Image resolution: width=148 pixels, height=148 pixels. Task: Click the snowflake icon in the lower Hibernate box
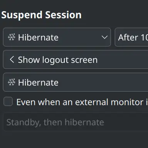click(12, 82)
